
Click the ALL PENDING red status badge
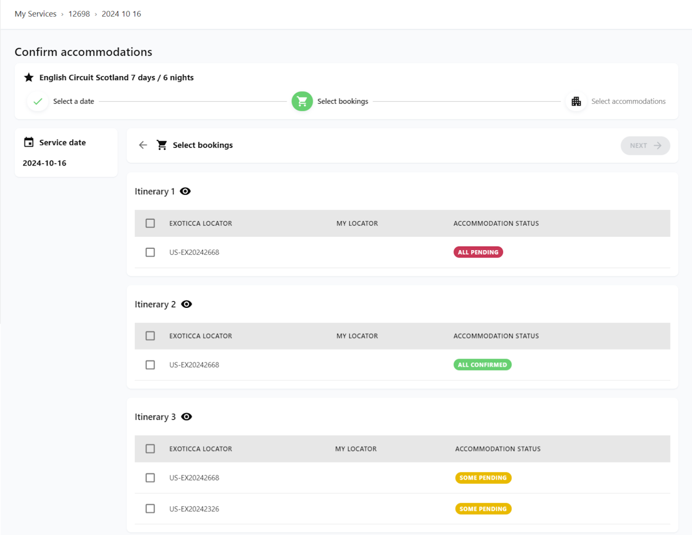[x=478, y=252]
